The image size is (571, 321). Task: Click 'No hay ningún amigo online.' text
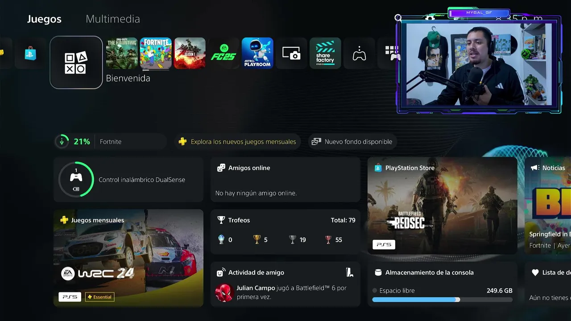pyautogui.click(x=256, y=193)
